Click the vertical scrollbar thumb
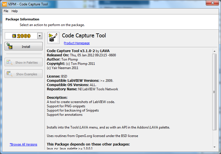Image resolution: width=221 pixels, height=154 pixels. pyautogui.click(x=215, y=92)
